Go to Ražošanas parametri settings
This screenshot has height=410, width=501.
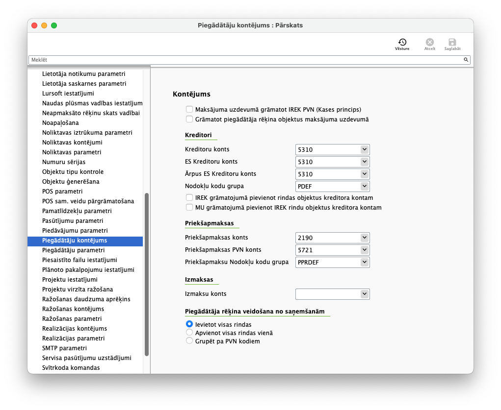click(72, 319)
